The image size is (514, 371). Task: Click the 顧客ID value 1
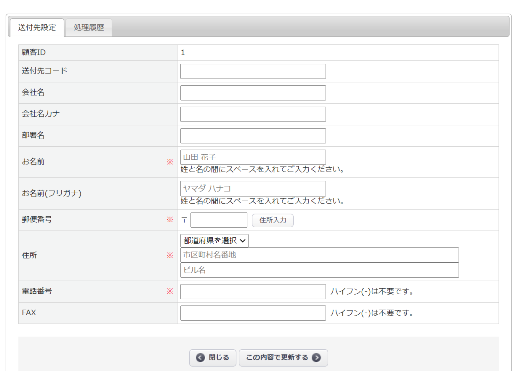pyautogui.click(x=183, y=52)
